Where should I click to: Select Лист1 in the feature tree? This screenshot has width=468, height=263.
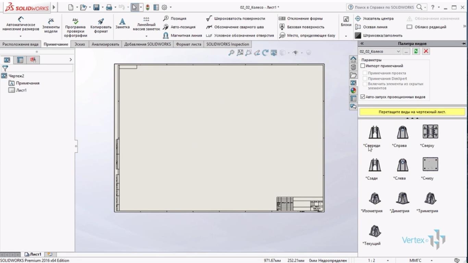click(17, 90)
